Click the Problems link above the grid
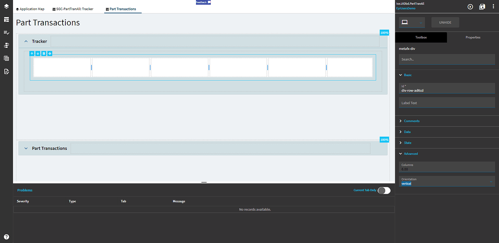This screenshot has width=499, height=243. point(25,190)
